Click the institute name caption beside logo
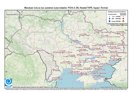Viewport: 132px width, 93px height. [x=36, y=87]
